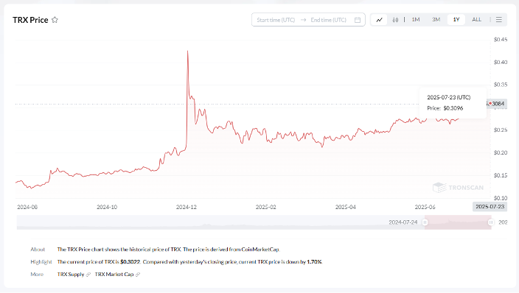The width and height of the screenshot is (519, 293).
Task: Open the TRX Market Cap link
Action: pyautogui.click(x=114, y=275)
